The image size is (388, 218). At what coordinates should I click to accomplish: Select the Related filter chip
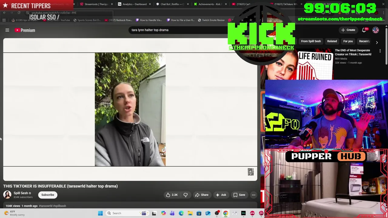(332, 41)
